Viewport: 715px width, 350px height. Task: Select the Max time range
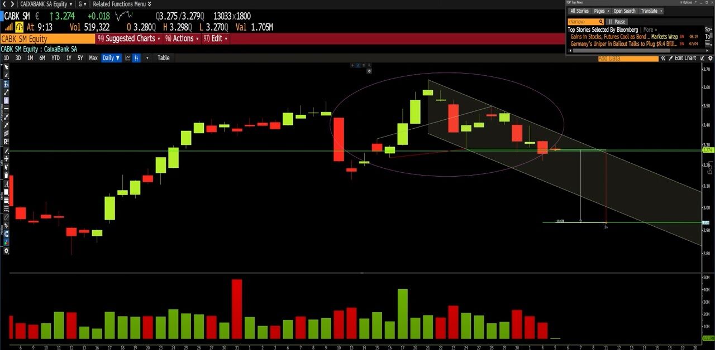coord(93,58)
